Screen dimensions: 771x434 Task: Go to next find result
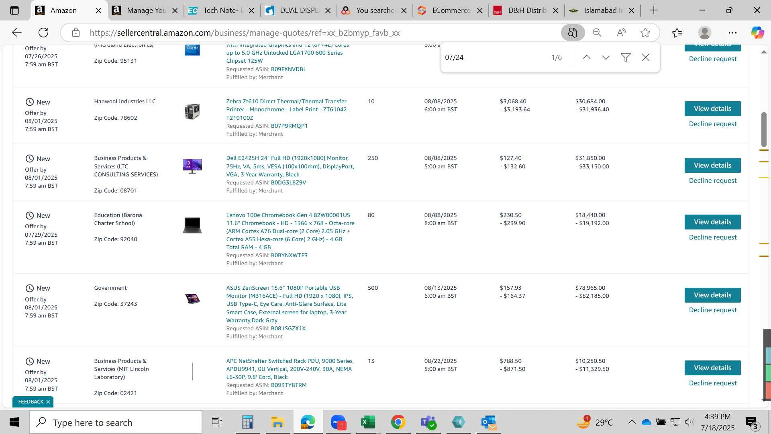click(x=606, y=57)
